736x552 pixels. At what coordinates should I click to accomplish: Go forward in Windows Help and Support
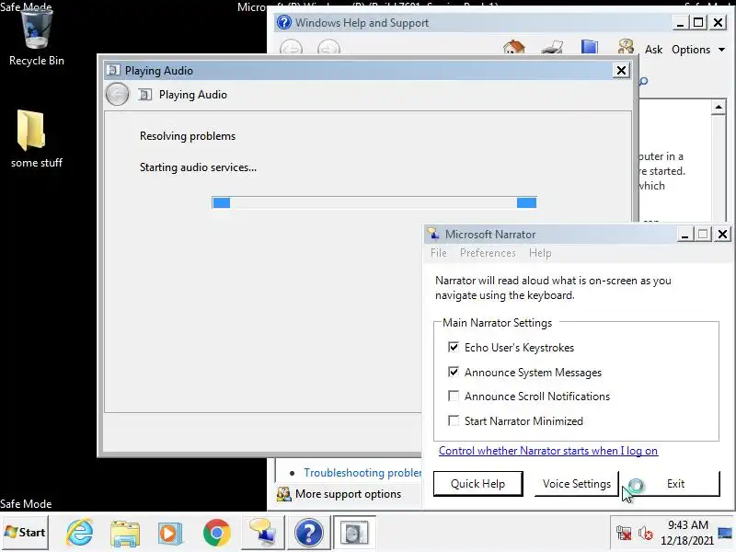pyautogui.click(x=328, y=49)
